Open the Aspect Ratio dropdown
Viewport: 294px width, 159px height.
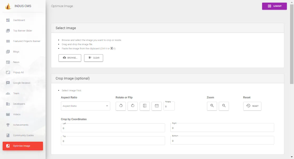(x=85, y=106)
